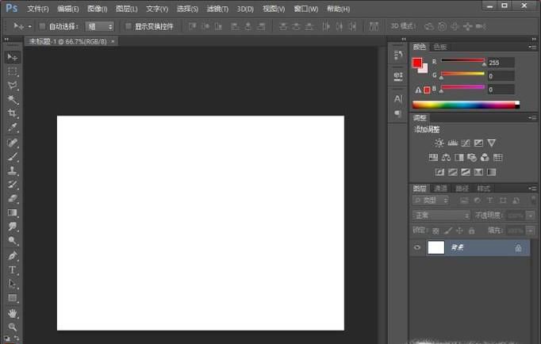
Task: Open the 图像(I) menu
Action: (97, 9)
